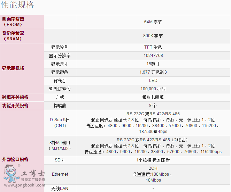The height and width of the screenshot is (192, 231).
Task: Select the 显示部规格 category header
Action: 13,68
